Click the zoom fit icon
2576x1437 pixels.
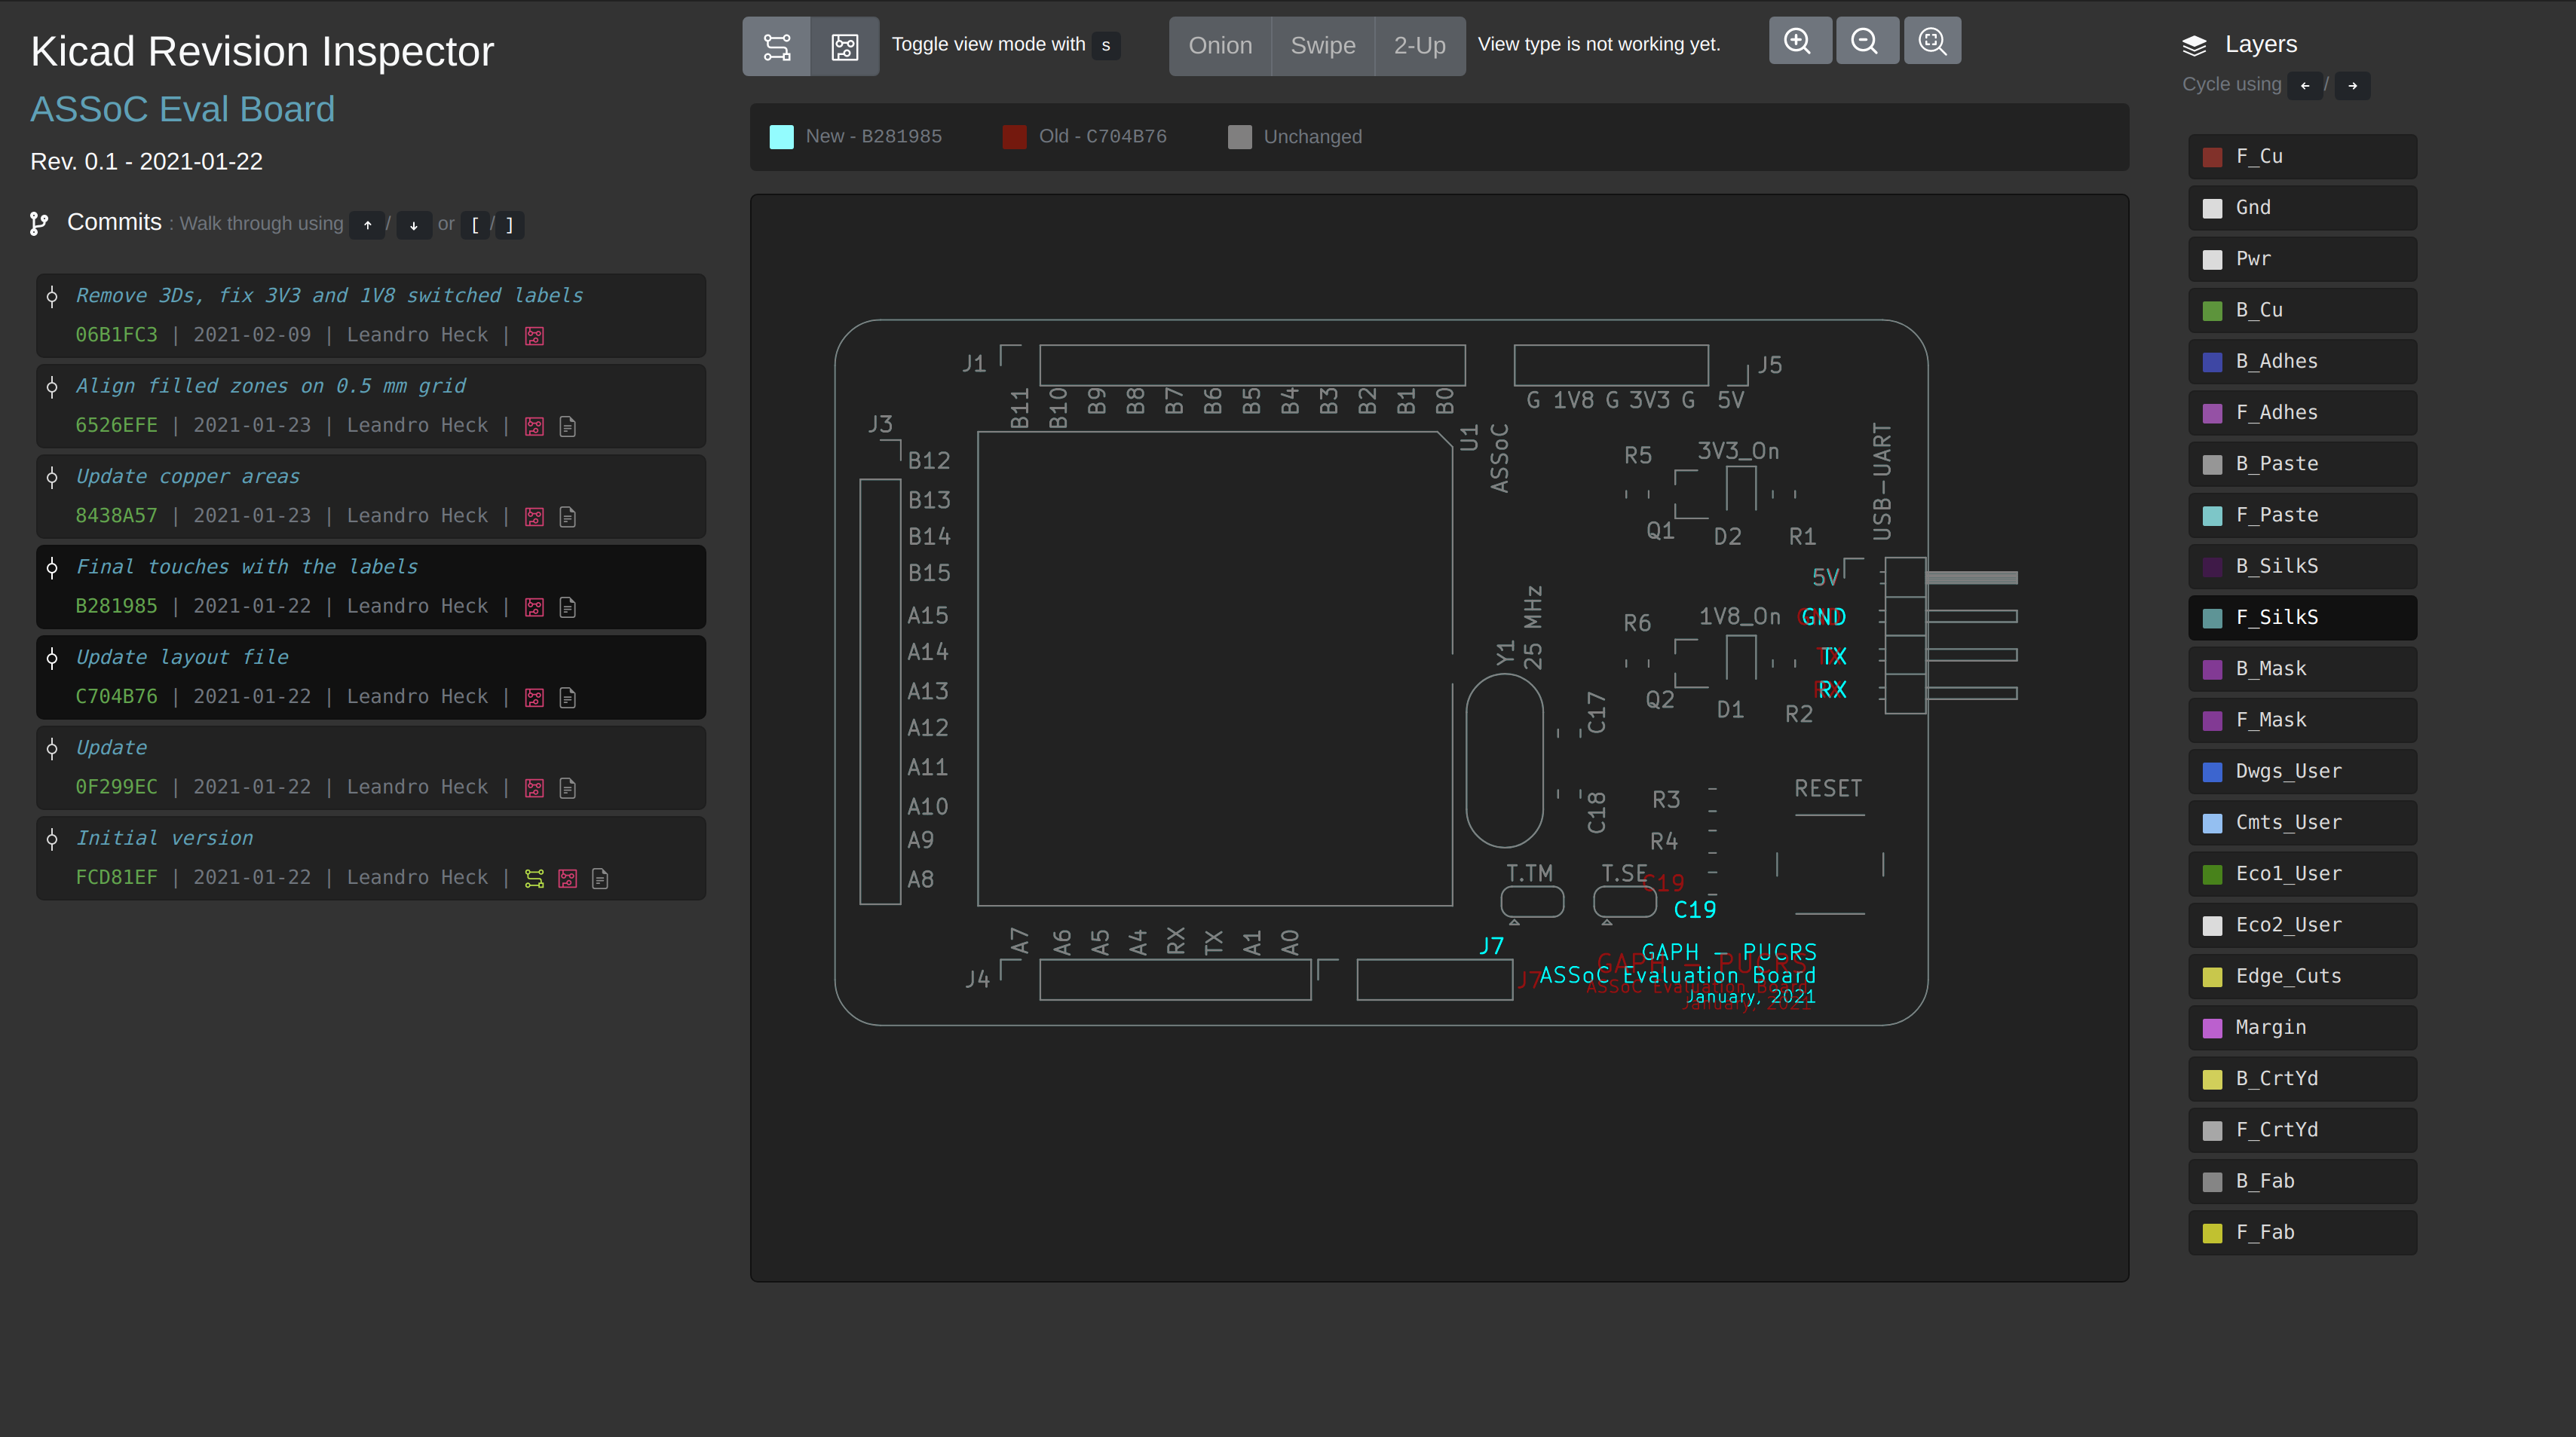(x=1932, y=41)
